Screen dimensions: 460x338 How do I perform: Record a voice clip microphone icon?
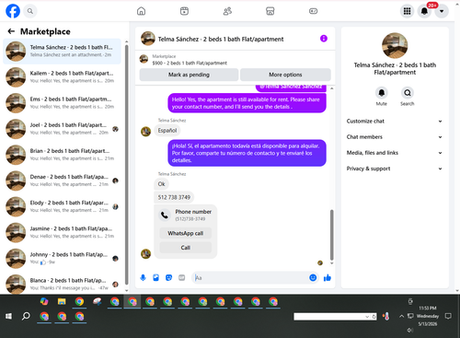(x=143, y=278)
